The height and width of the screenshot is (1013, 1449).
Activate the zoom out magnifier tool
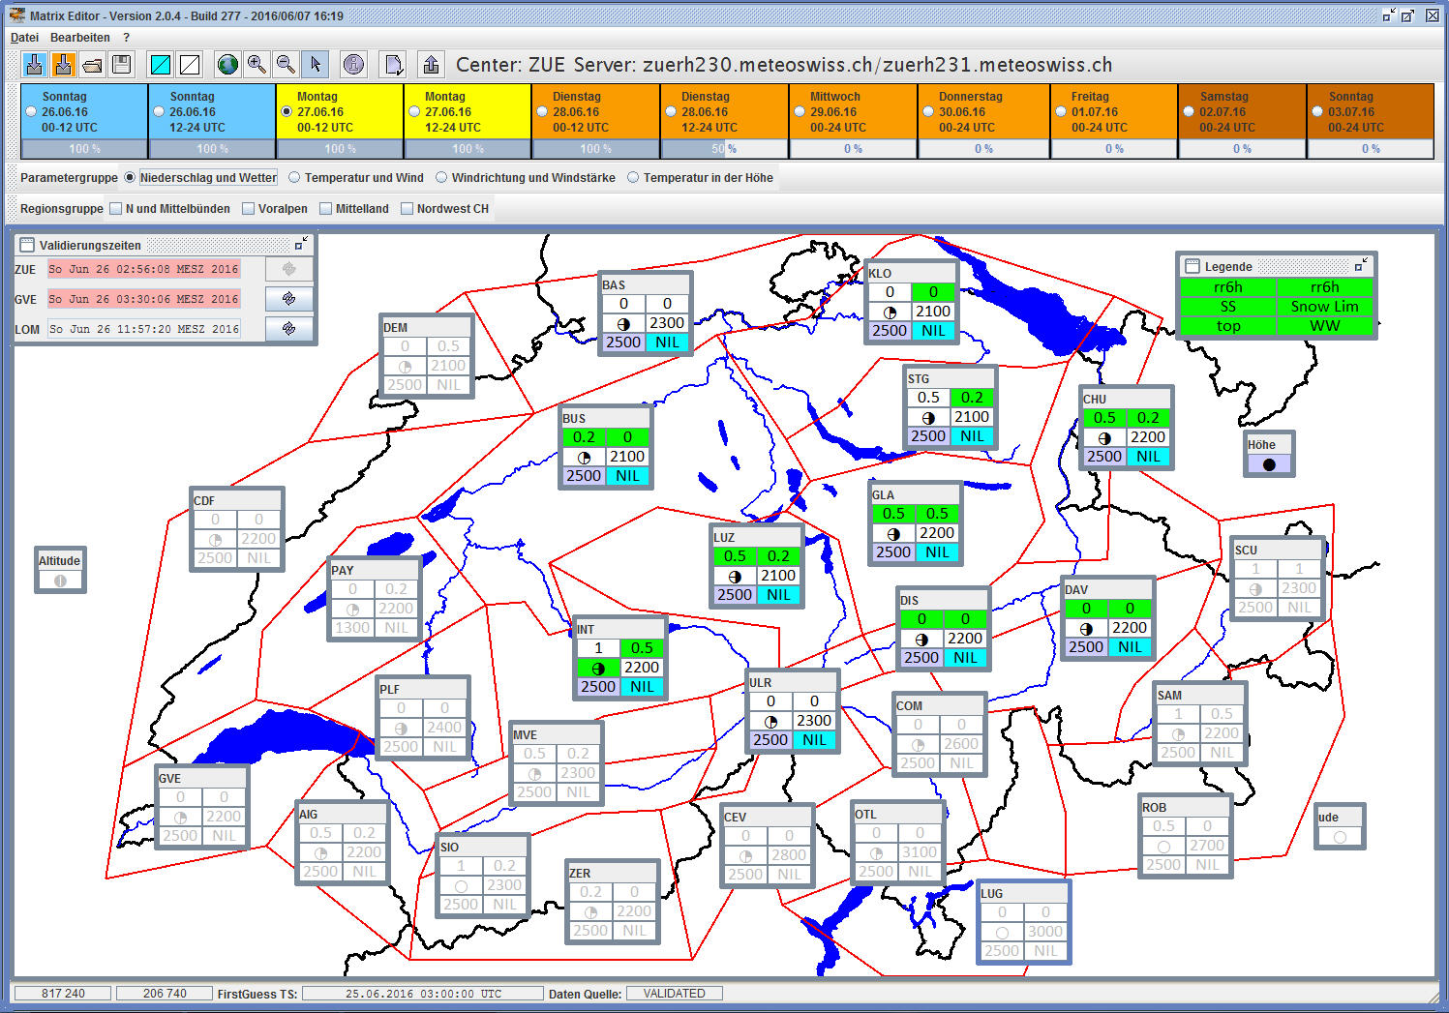point(286,65)
